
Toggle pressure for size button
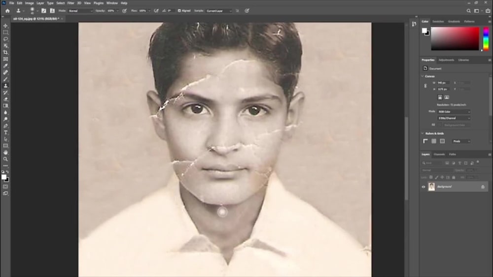pos(247,11)
